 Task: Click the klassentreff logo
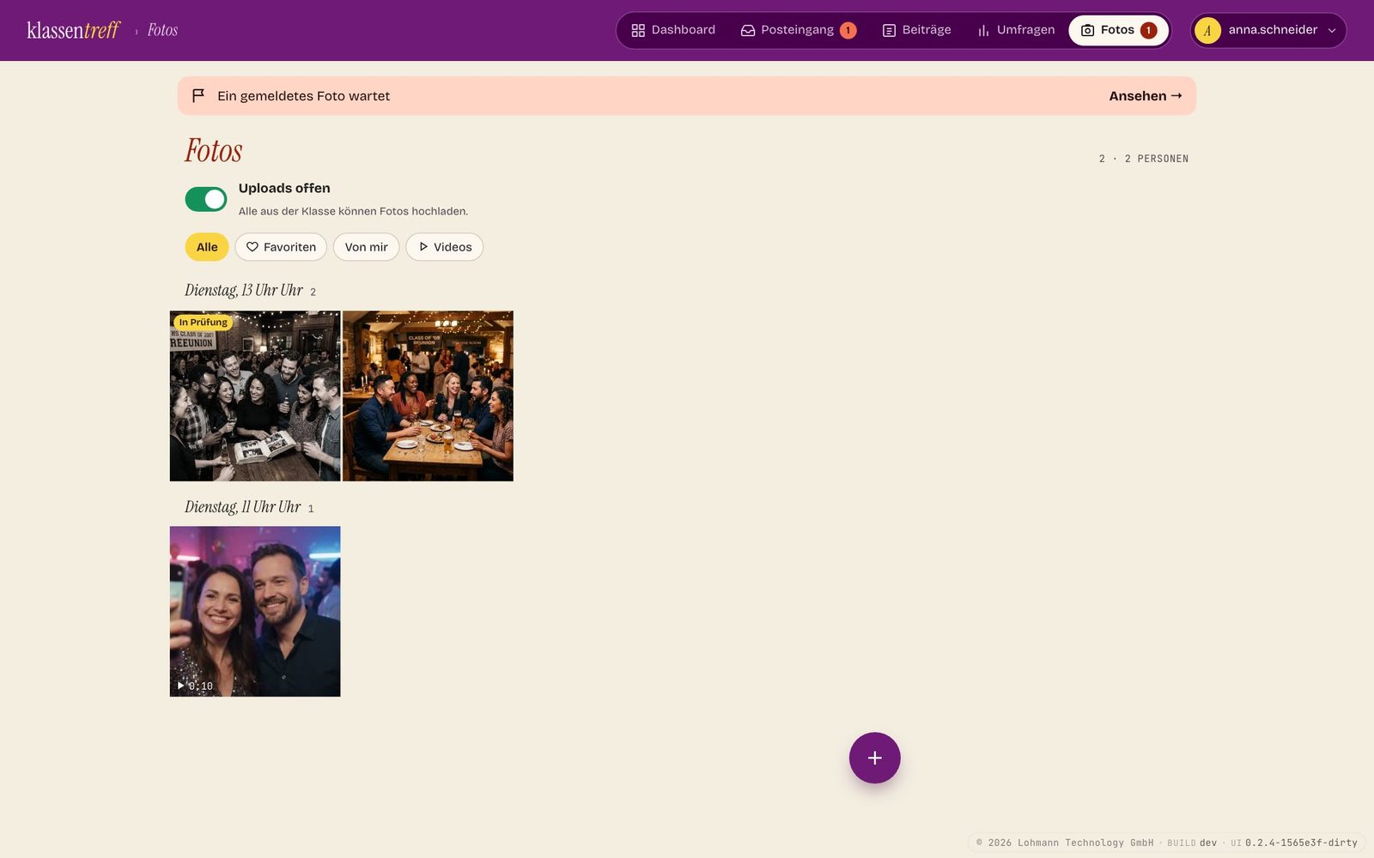point(74,30)
